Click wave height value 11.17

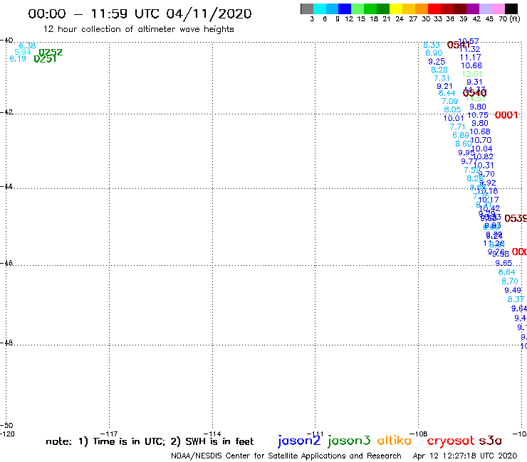[x=470, y=58]
